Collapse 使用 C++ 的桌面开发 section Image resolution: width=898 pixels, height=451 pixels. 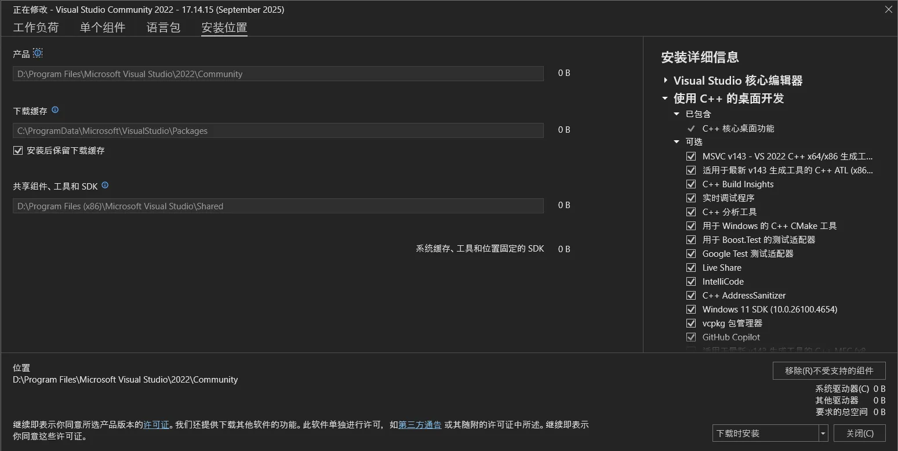pos(666,99)
